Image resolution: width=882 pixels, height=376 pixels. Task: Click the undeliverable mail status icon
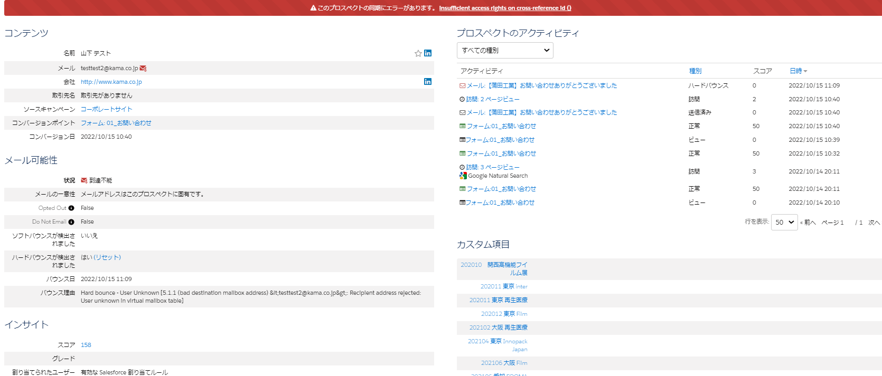pyautogui.click(x=84, y=180)
